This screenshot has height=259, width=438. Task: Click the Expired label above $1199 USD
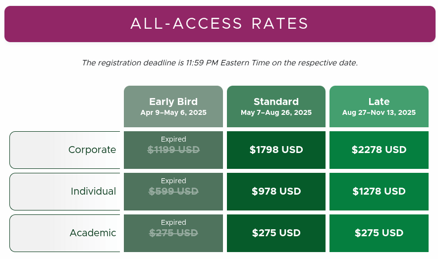coord(173,140)
